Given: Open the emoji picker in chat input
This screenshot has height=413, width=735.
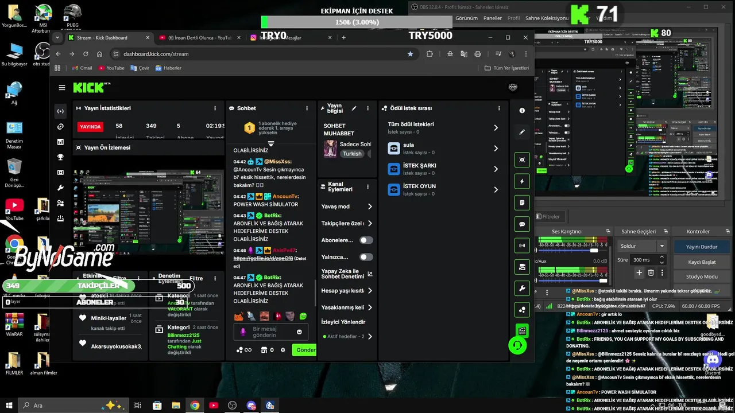Looking at the screenshot, I should [300, 332].
